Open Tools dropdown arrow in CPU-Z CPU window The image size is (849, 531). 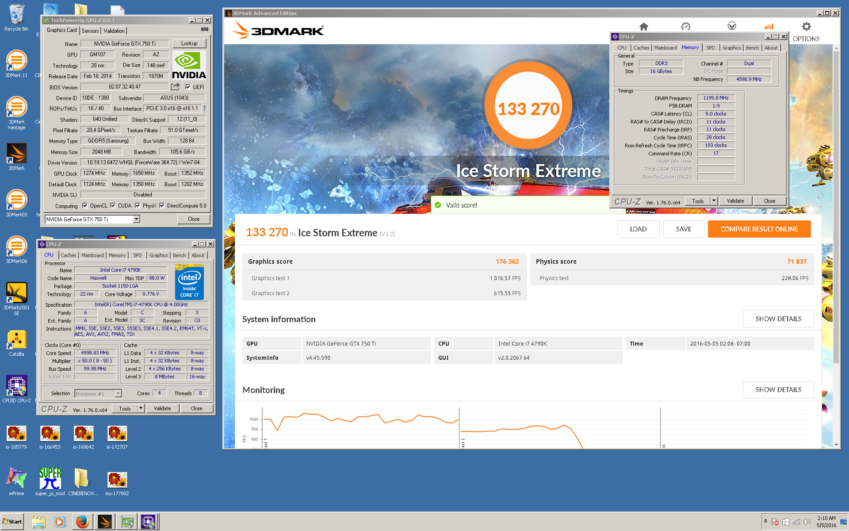(141, 408)
